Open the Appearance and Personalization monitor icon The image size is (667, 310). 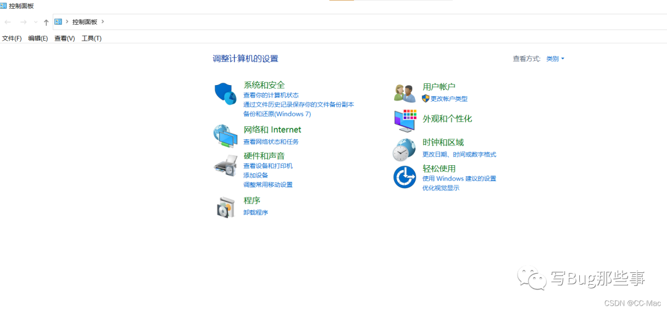(404, 120)
